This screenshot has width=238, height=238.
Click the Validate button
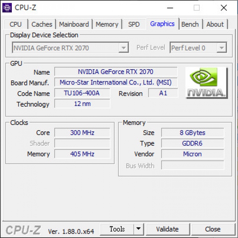tap(168, 229)
